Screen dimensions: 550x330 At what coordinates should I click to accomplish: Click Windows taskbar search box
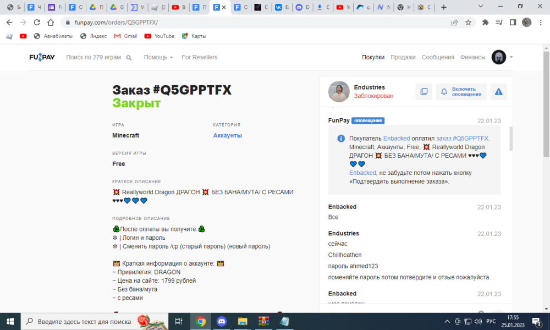[x=95, y=322]
